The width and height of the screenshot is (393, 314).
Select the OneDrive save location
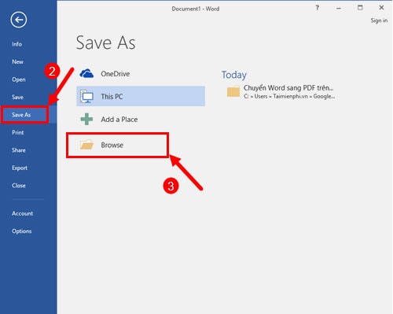[x=141, y=74]
